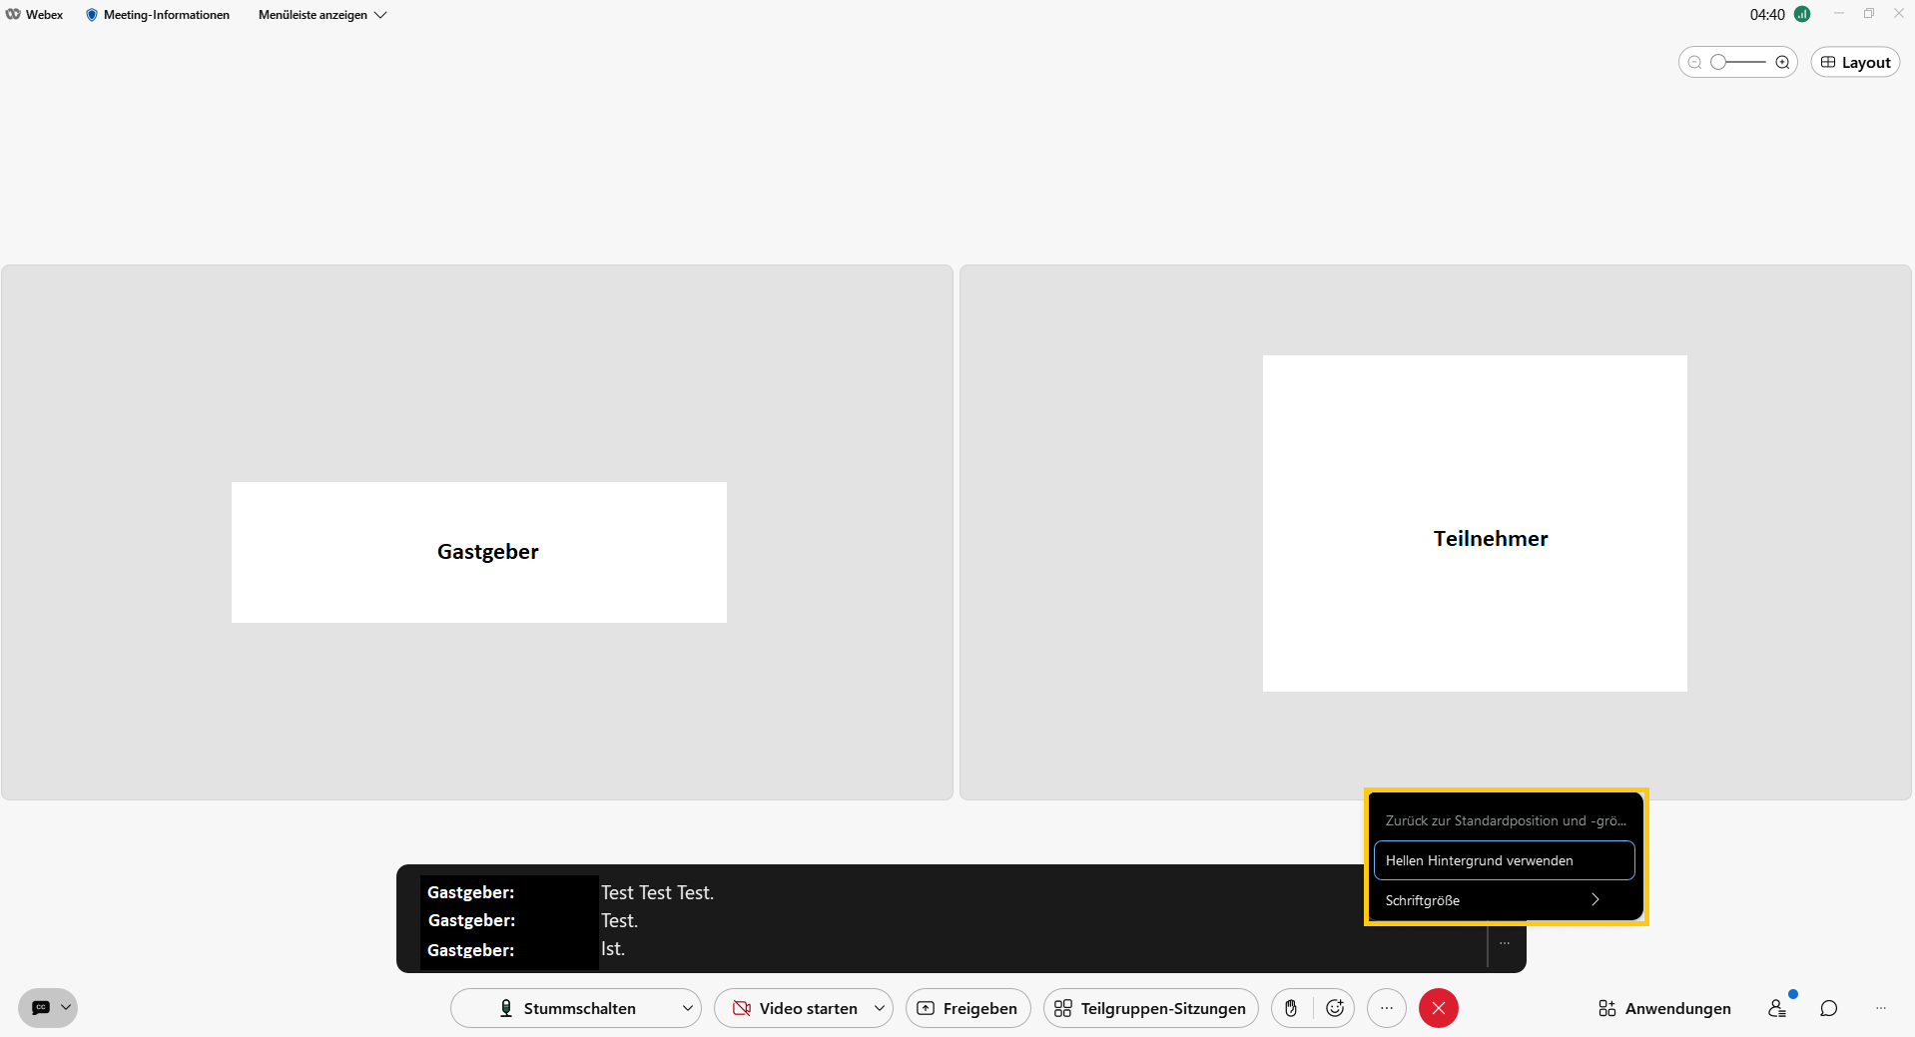The image size is (1915, 1037).
Task: Open Teilgruppen-Sitzungen breakout sessions
Action: tap(1150, 1008)
